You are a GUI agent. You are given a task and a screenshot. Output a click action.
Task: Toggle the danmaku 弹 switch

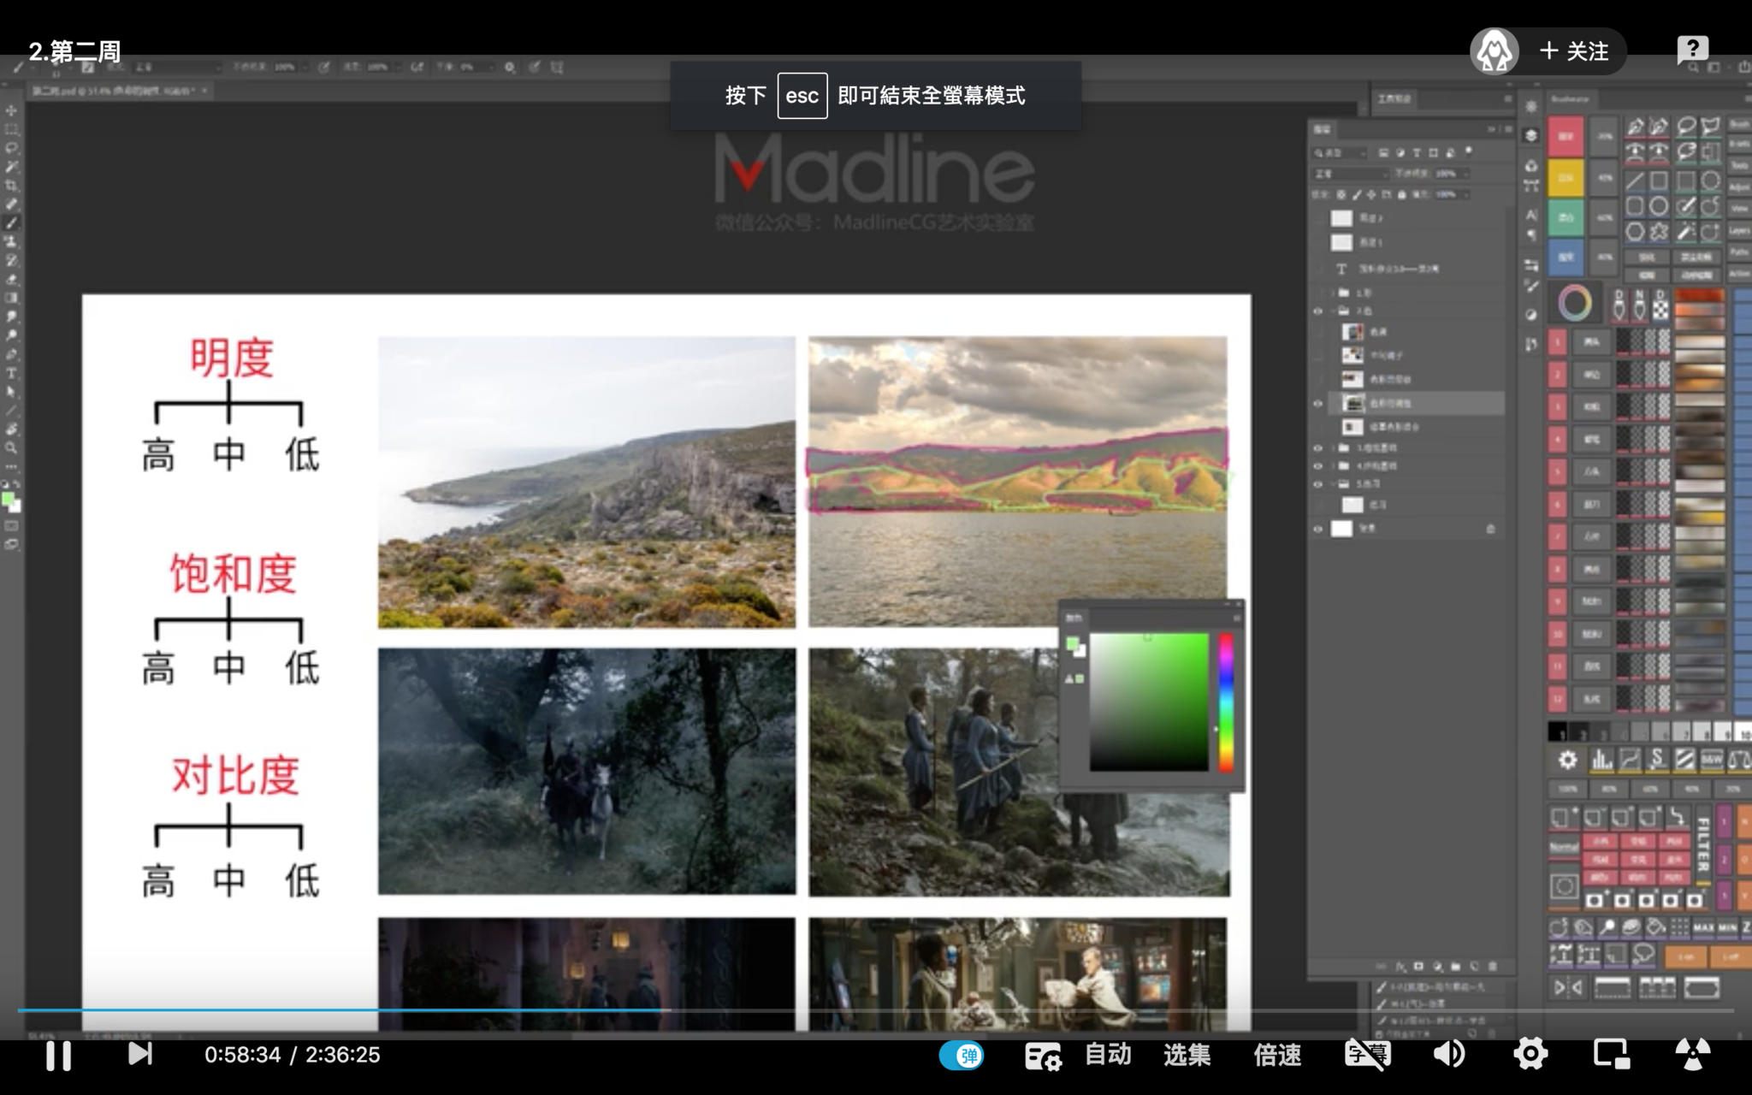point(962,1056)
